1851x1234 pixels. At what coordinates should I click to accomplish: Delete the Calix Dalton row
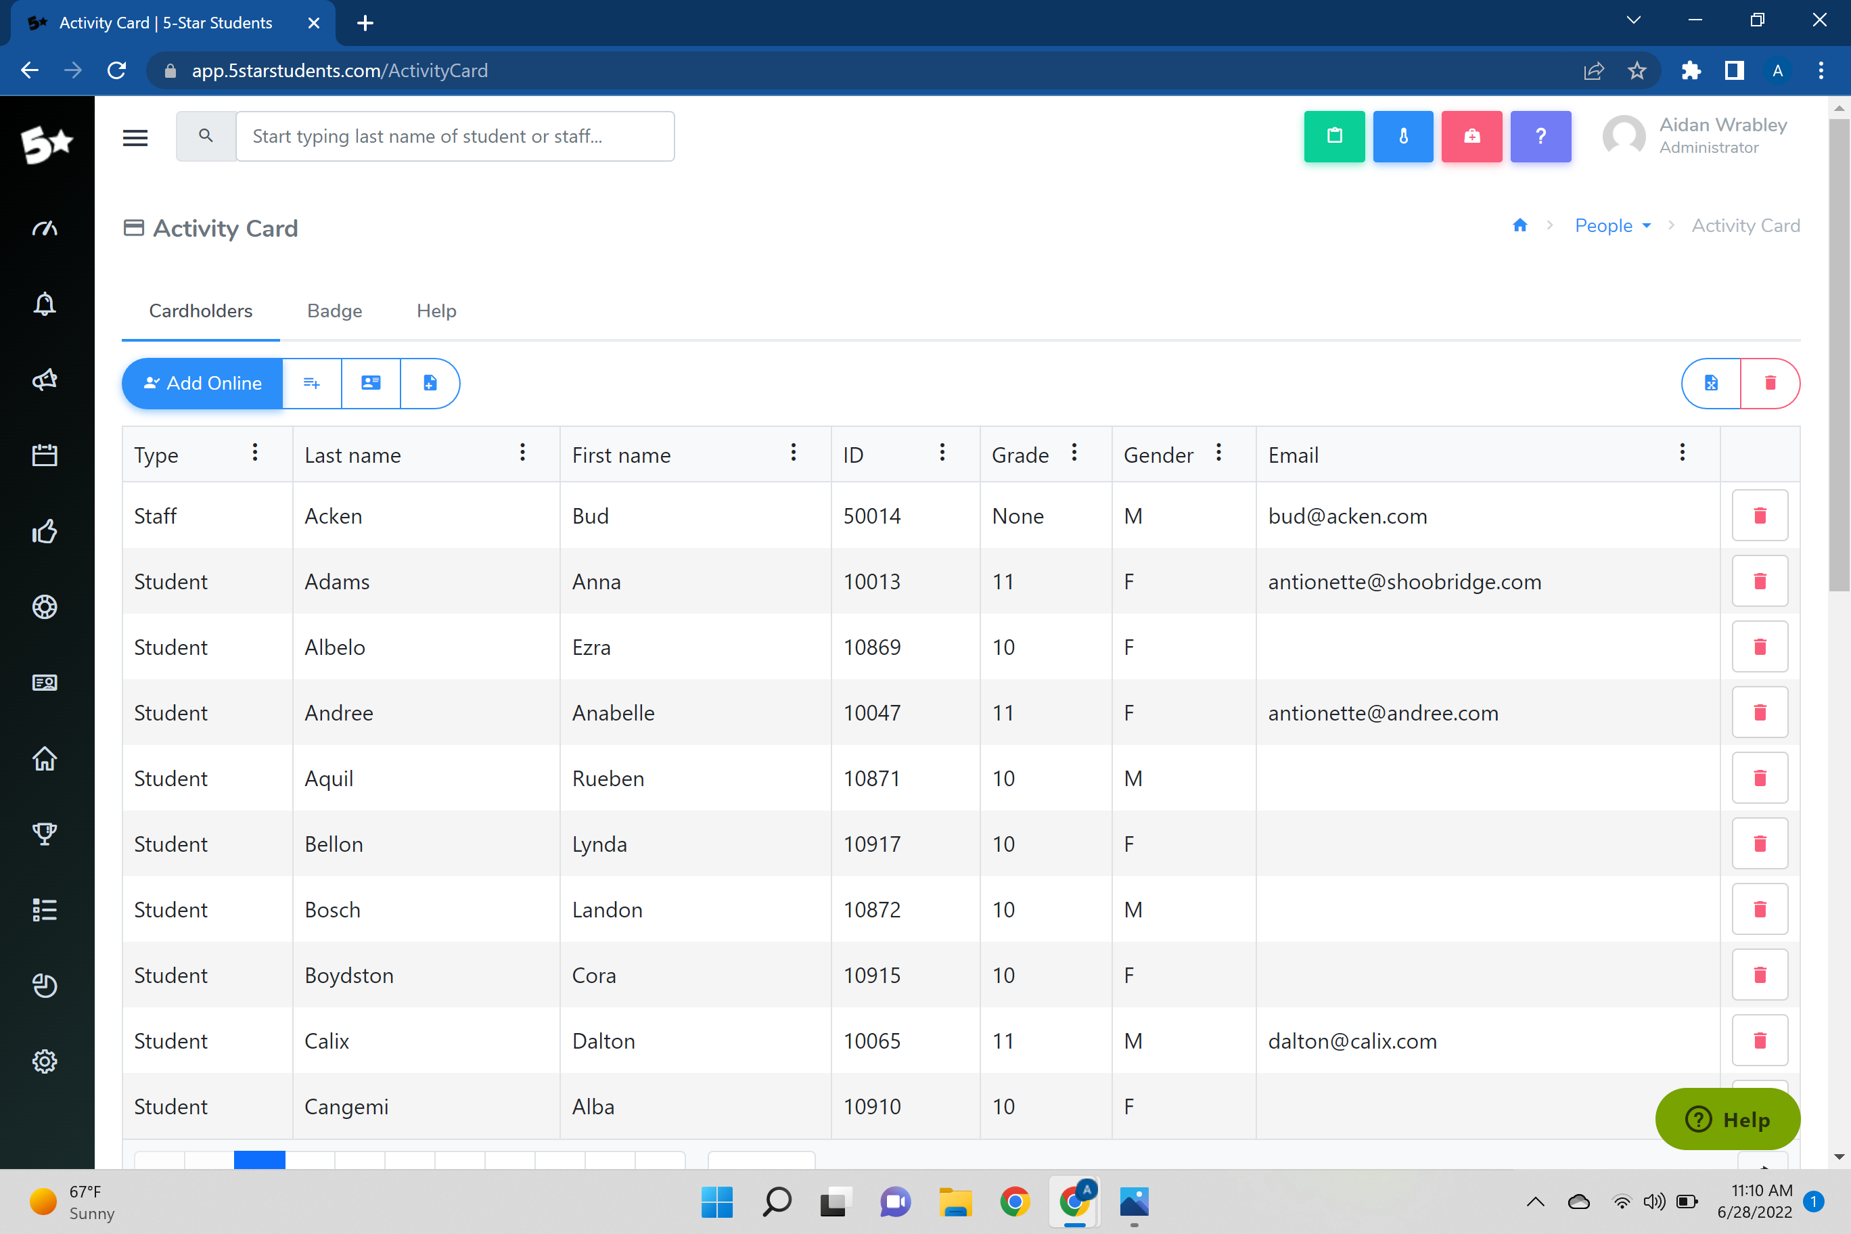click(x=1760, y=1041)
